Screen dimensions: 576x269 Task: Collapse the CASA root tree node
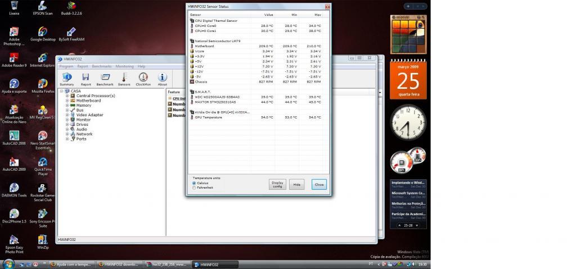62,90
